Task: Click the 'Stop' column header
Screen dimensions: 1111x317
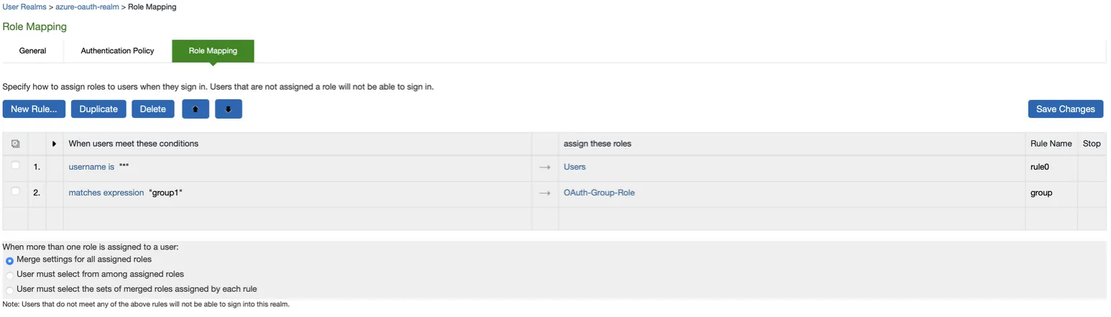Action: [1092, 144]
